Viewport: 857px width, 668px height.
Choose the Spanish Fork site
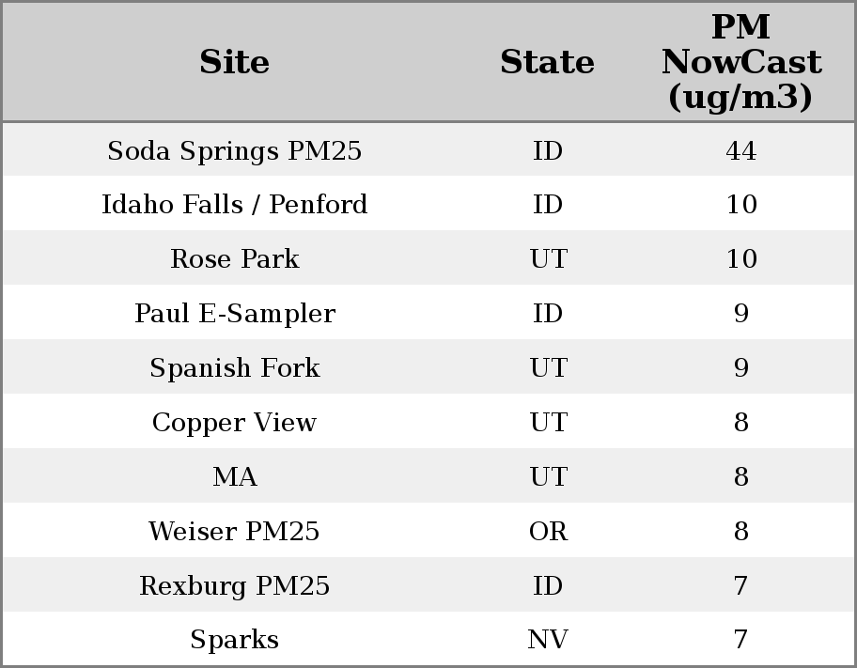coord(235,368)
